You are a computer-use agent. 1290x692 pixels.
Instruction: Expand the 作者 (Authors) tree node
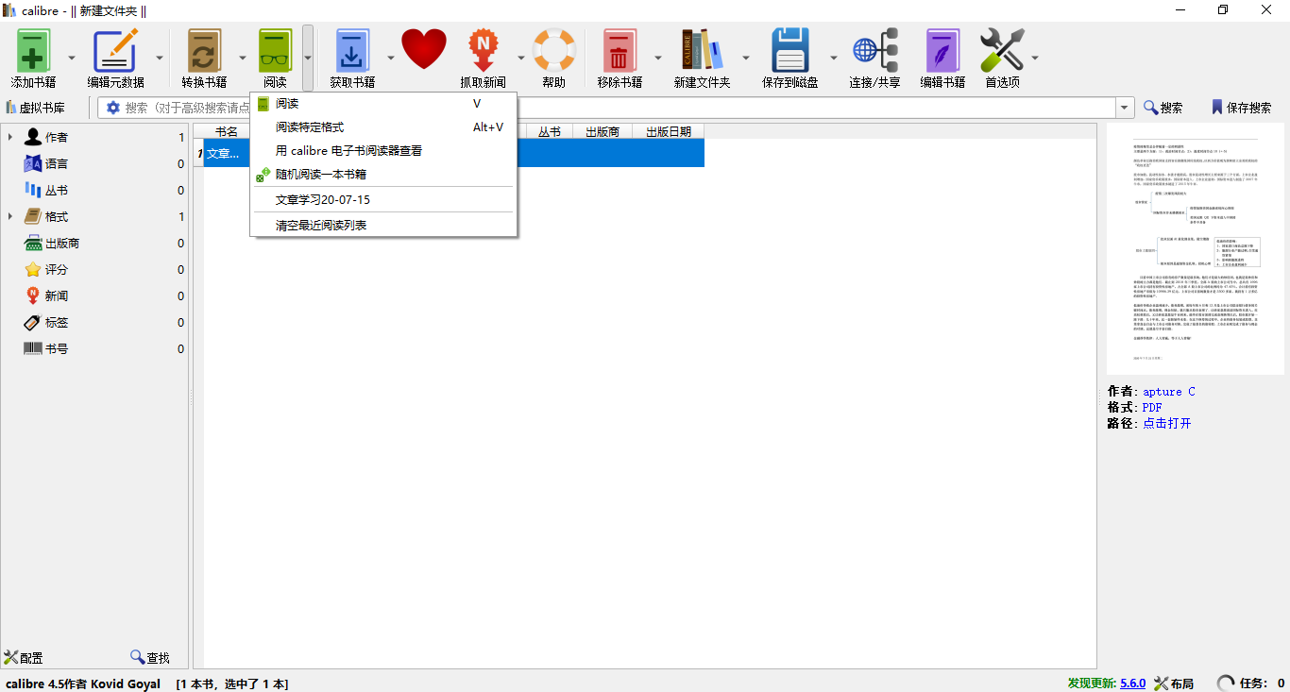point(9,138)
